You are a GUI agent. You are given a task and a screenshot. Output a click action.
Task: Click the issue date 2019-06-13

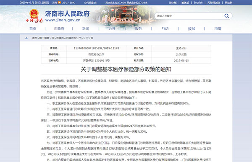pyautogui.click(x=181, y=61)
